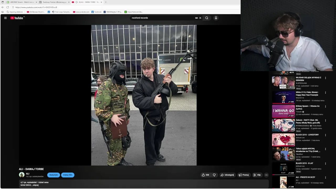Click the Klip scissors button
The image size is (336, 189).
tap(257, 175)
